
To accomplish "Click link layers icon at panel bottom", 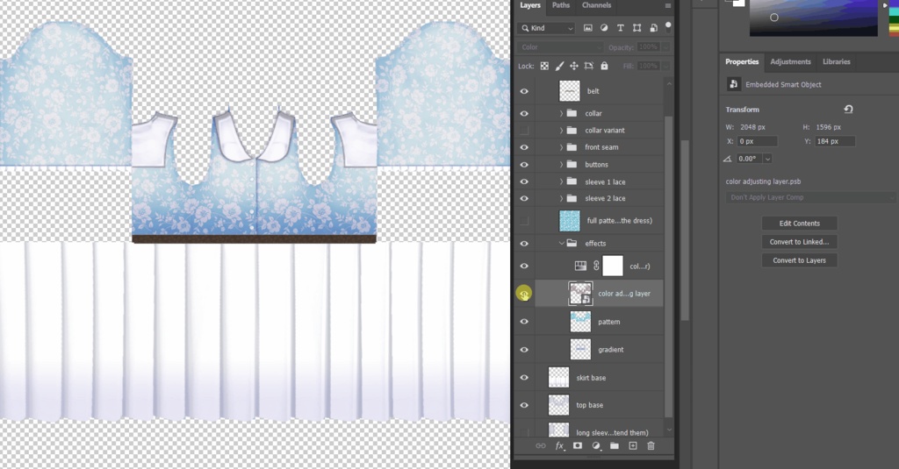I will (x=540, y=445).
